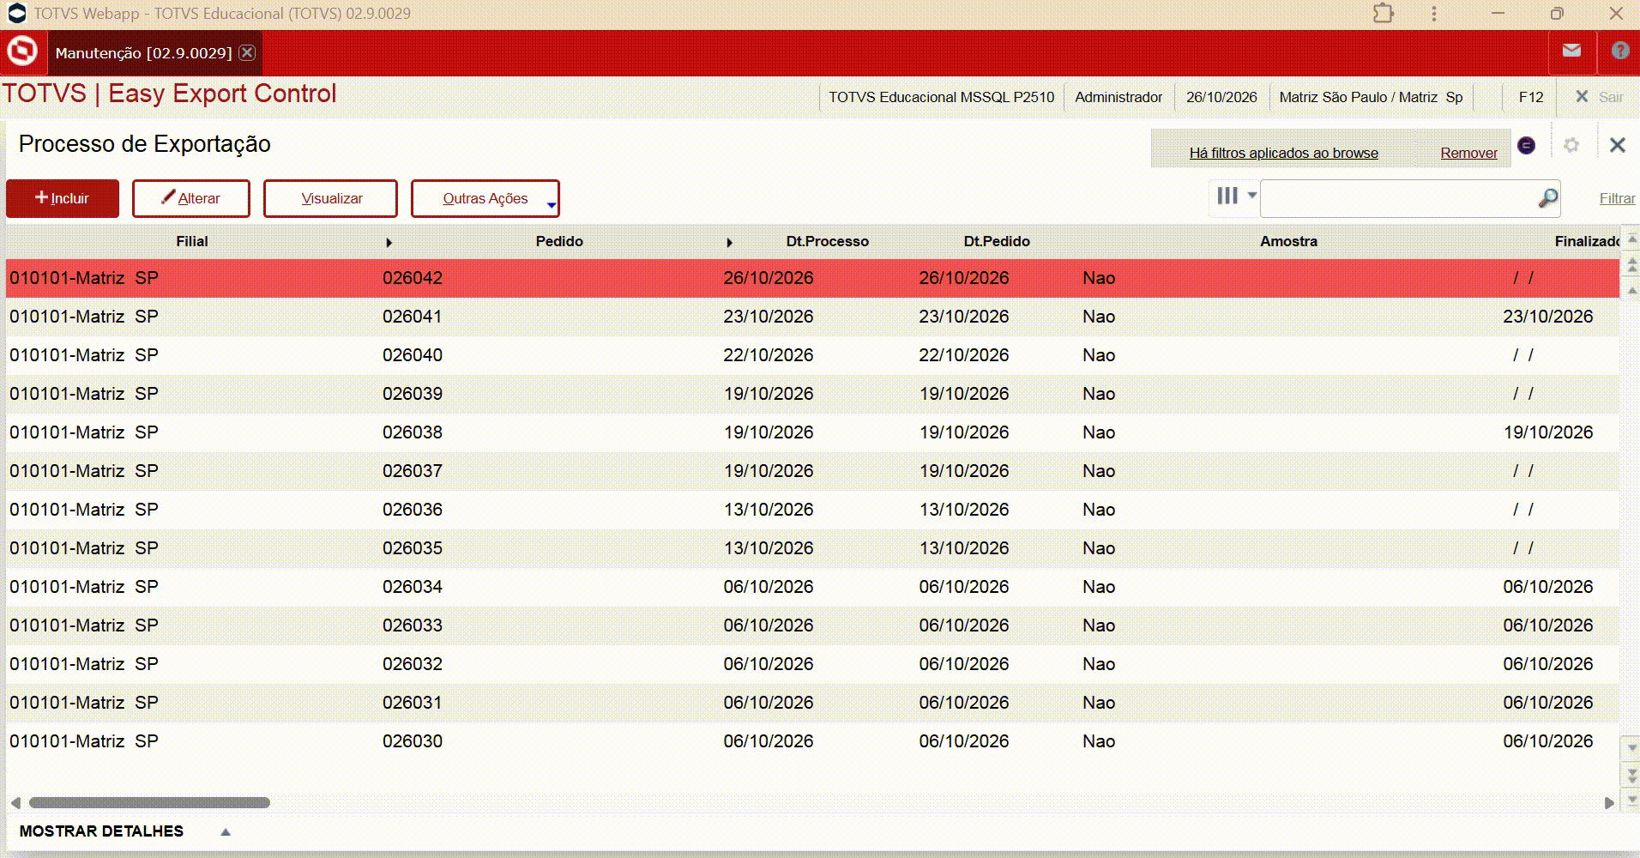
Task: Click the dark circular filter icon
Action: click(x=1526, y=145)
